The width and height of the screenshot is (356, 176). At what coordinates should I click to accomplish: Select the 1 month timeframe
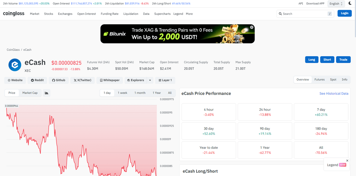140,93
